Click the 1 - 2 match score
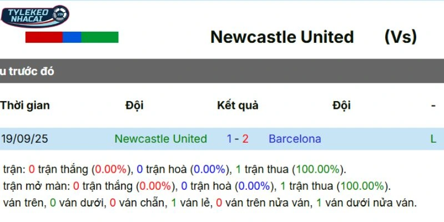This screenshot has height=222, width=444. (x=238, y=139)
